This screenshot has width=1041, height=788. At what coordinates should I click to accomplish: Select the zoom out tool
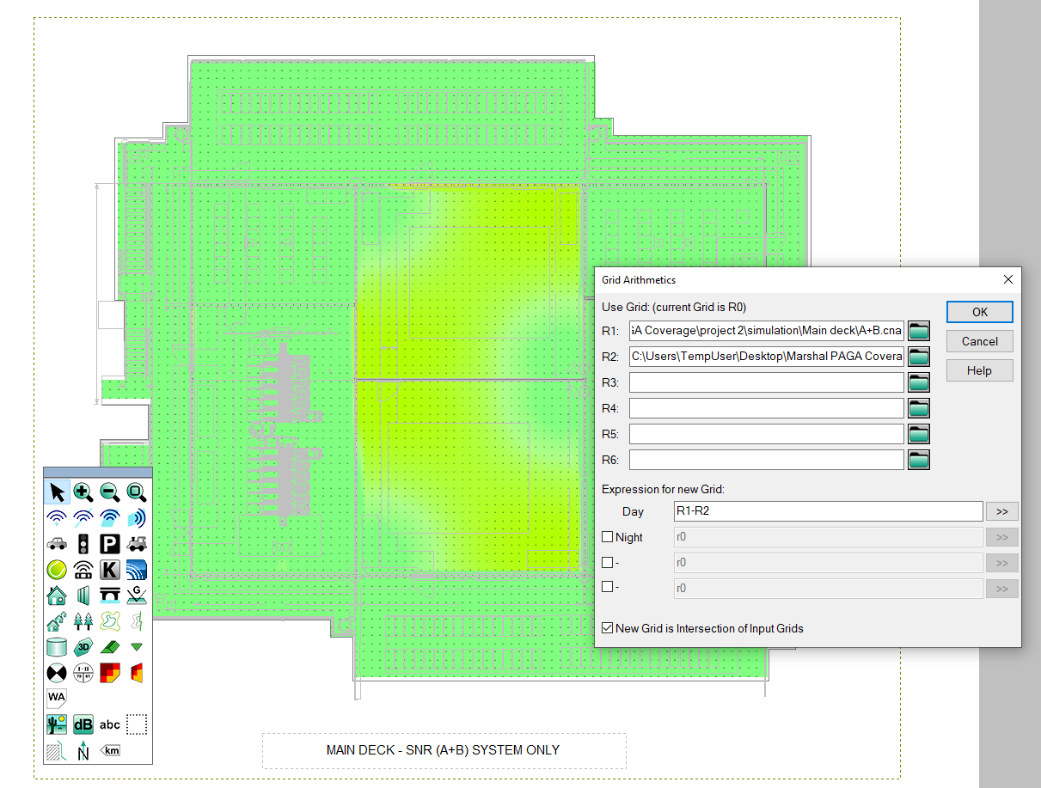click(x=109, y=492)
